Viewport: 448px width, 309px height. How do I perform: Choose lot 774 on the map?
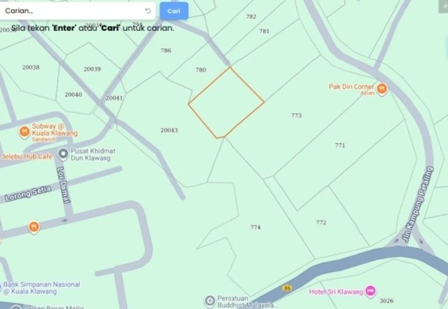255,227
